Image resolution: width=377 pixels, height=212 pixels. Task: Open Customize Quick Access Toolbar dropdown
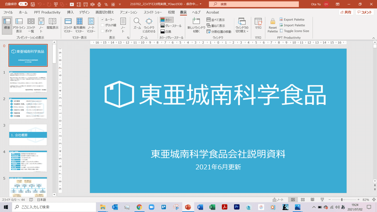pyautogui.click(x=120, y=4)
